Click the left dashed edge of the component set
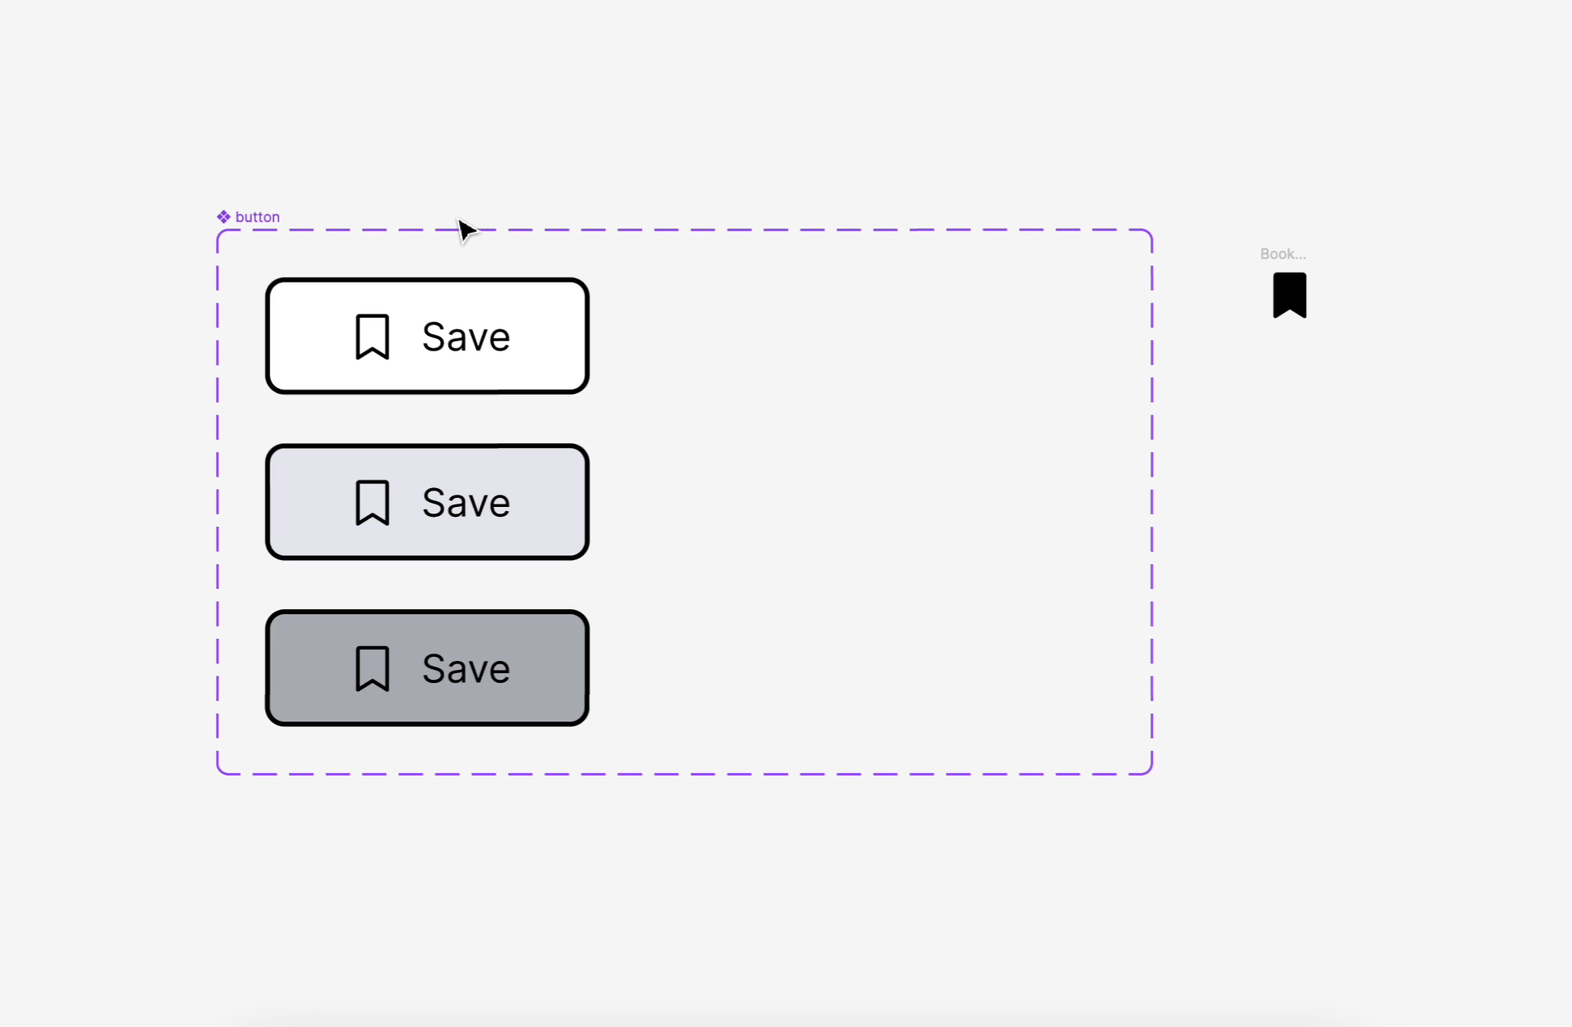 [218, 501]
